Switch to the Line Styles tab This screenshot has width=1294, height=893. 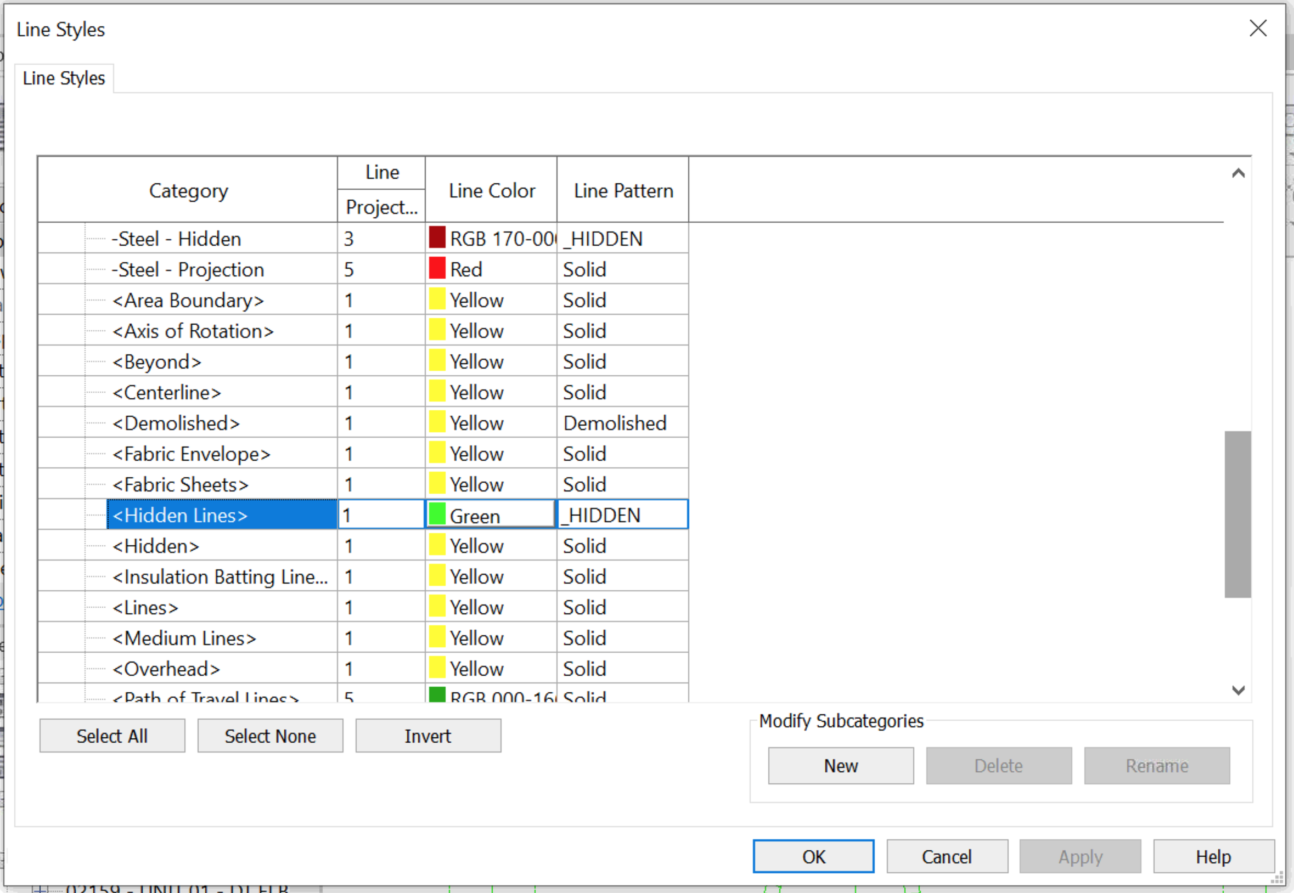click(64, 78)
